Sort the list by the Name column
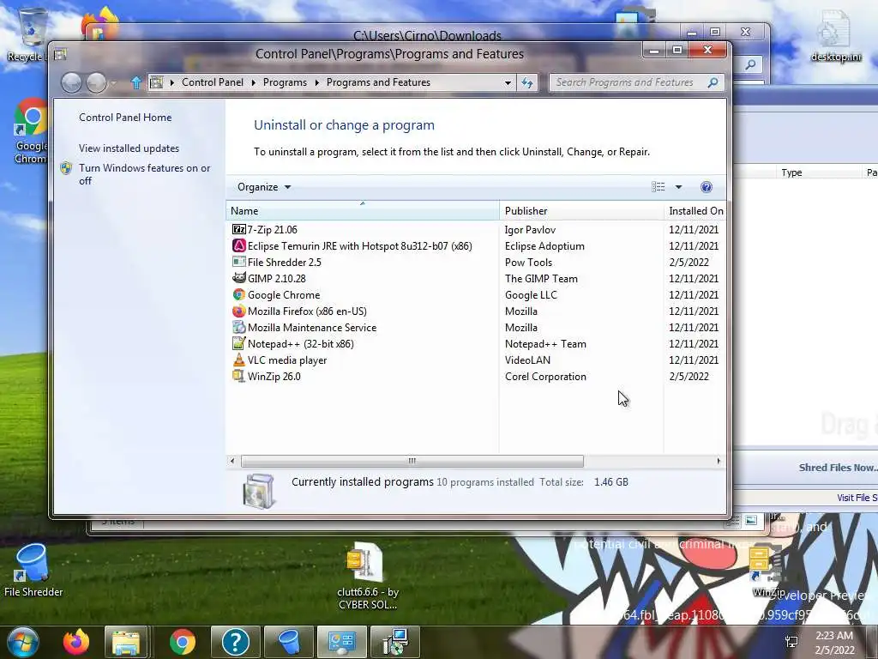The width and height of the screenshot is (878, 659). [x=363, y=211]
